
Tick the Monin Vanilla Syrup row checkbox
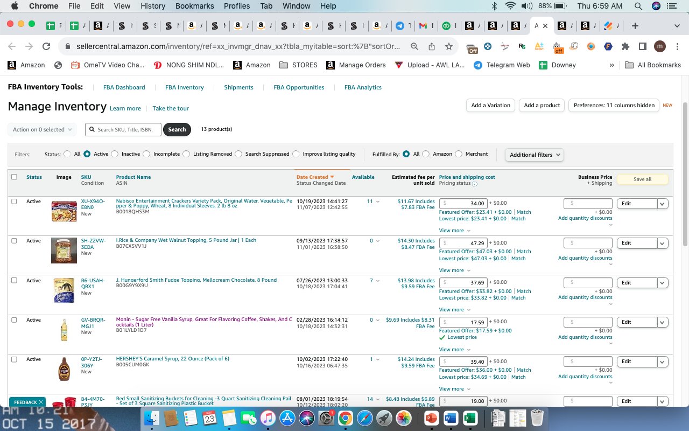[x=14, y=319]
